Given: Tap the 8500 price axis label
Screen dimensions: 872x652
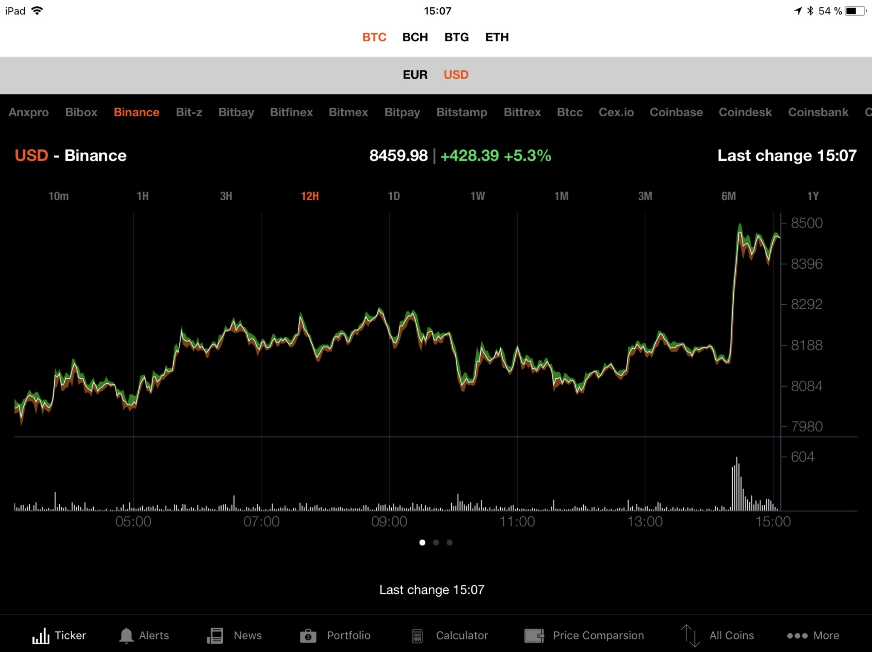Looking at the screenshot, I should (806, 223).
